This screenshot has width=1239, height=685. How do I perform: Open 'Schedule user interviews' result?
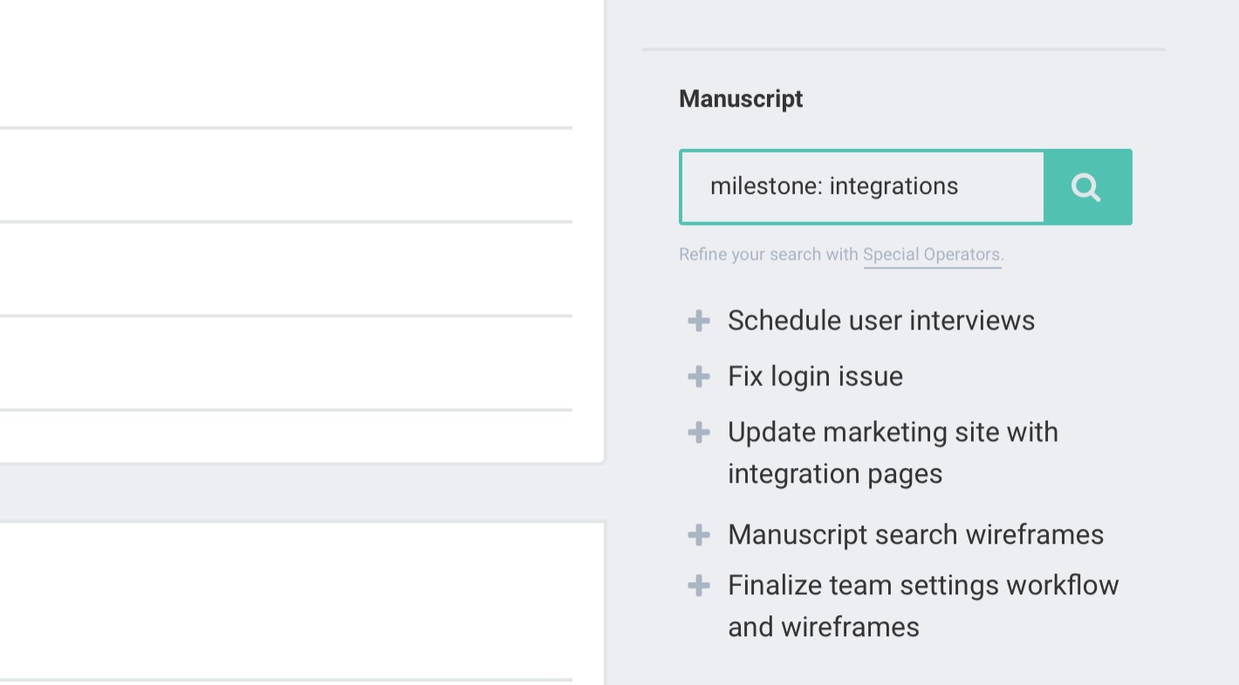(x=881, y=321)
